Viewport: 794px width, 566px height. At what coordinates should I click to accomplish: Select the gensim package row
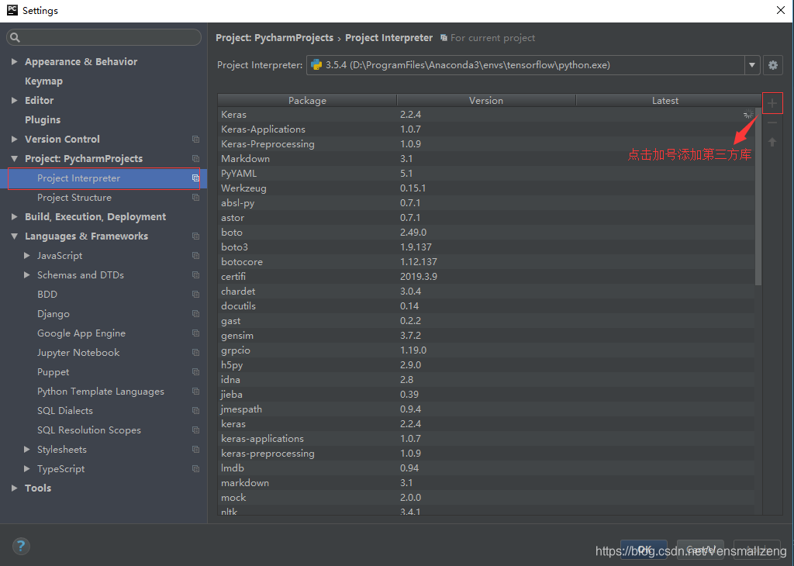pos(486,336)
